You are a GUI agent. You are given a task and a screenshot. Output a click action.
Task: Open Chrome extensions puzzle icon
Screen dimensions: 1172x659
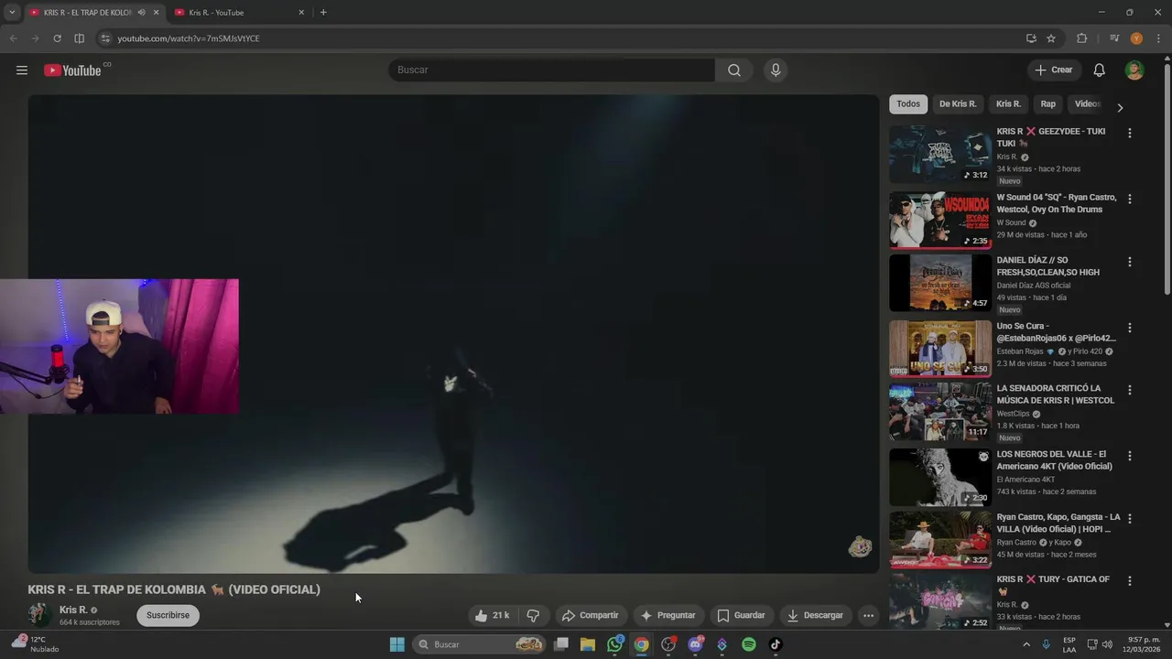[1082, 38]
